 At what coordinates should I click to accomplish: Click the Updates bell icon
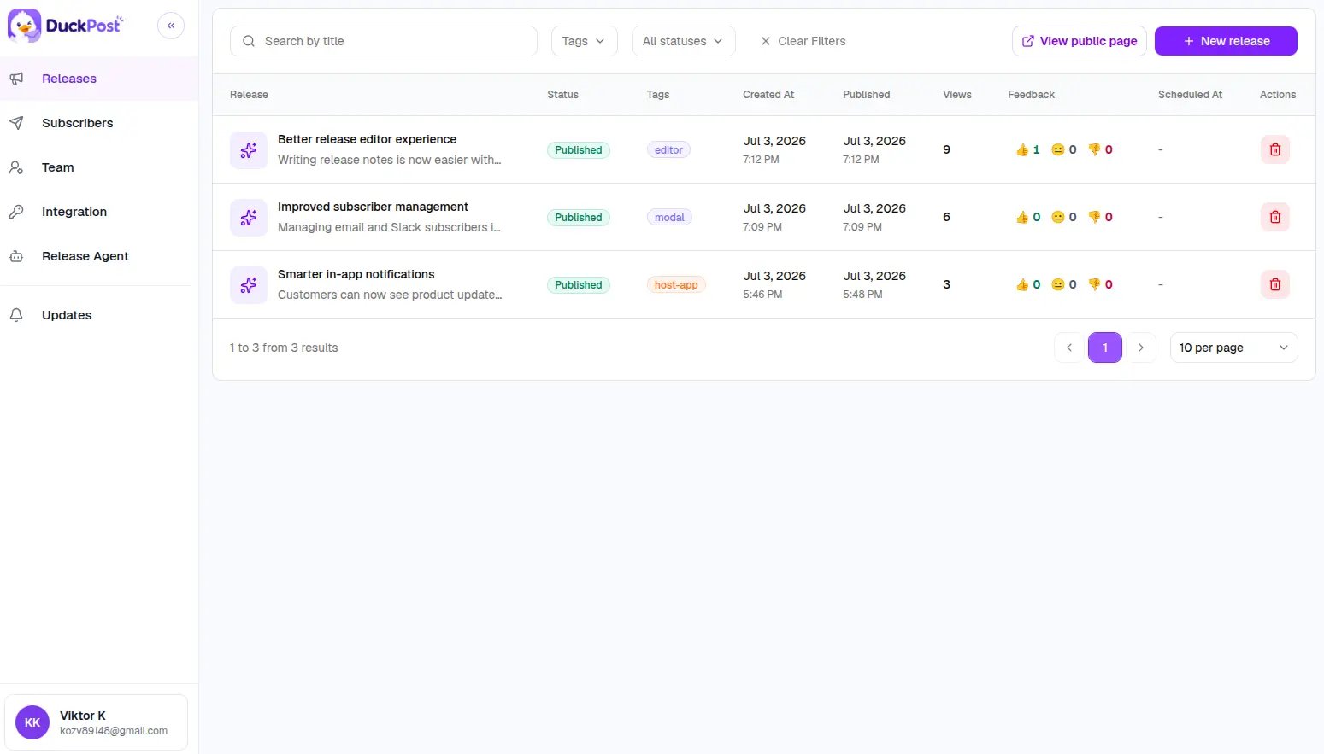tap(16, 315)
